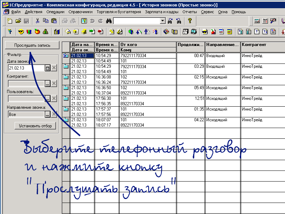Click the document with yellow arrow icon
This screenshot has height=214, width=285.
pyautogui.click(x=112, y=32)
